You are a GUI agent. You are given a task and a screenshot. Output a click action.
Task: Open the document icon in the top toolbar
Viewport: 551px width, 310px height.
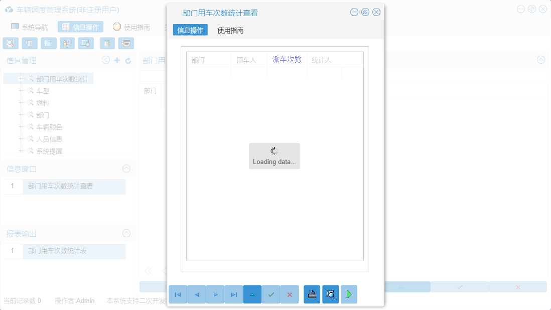click(x=48, y=43)
